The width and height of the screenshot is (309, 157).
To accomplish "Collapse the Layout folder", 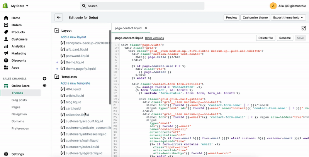I will pos(57,30).
